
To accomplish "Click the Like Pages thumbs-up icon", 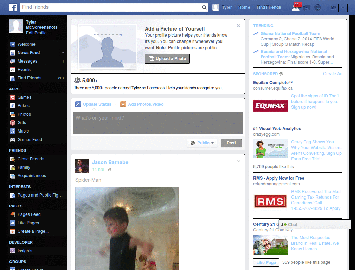I will (13, 223).
